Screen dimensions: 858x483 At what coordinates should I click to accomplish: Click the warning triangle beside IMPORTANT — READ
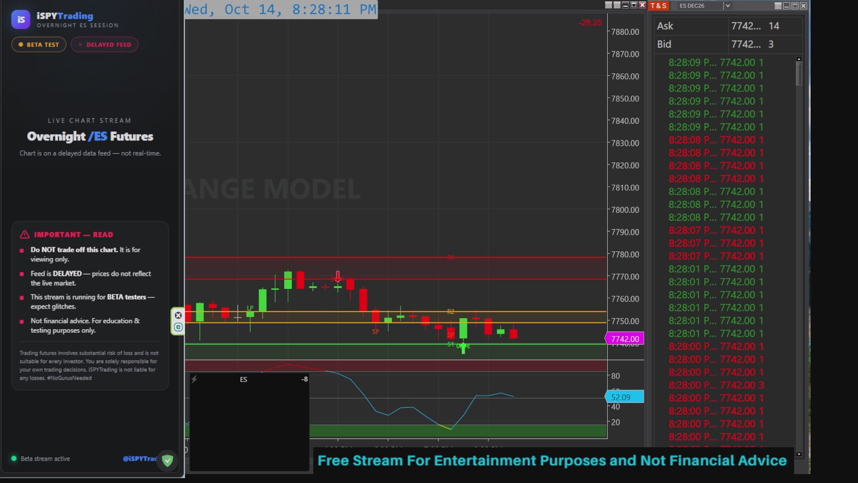click(25, 234)
